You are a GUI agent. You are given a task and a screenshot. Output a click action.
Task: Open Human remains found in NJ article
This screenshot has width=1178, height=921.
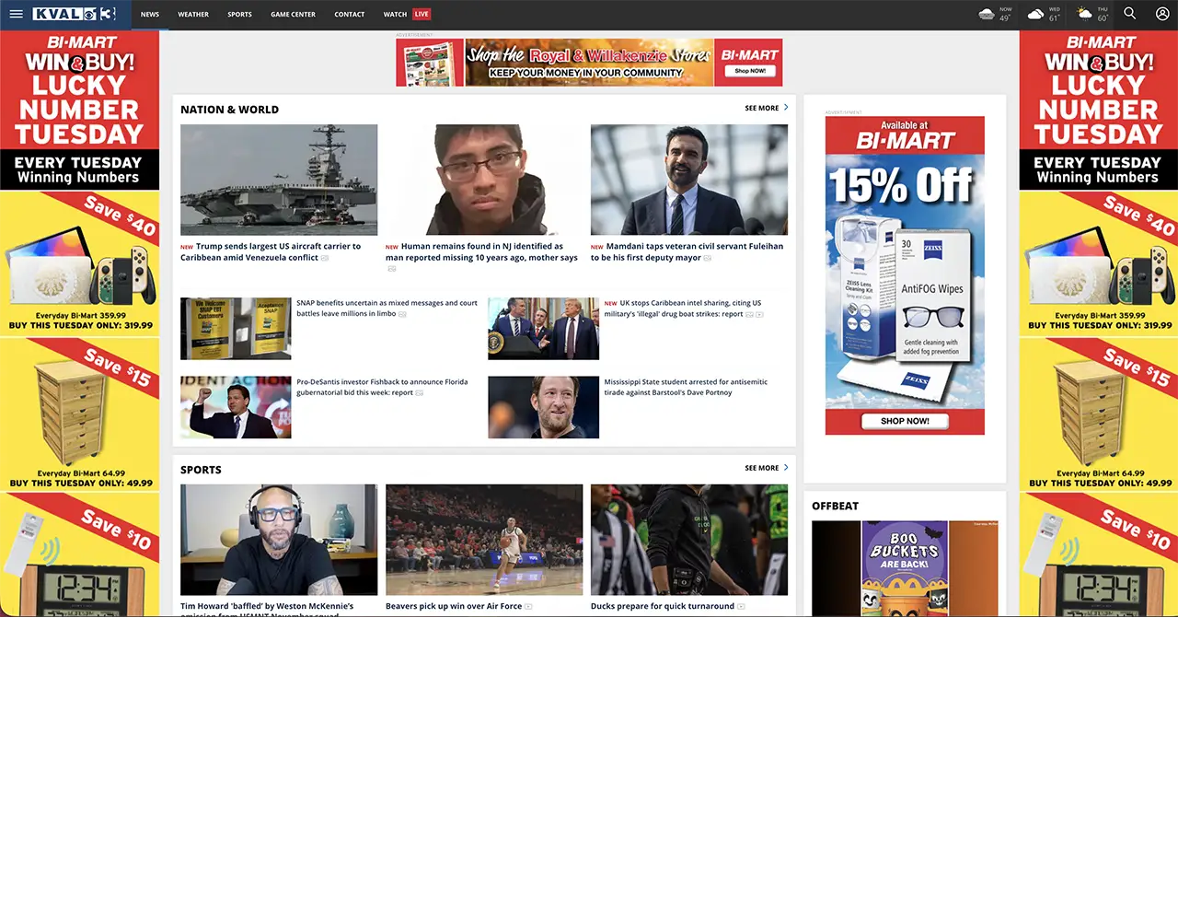[481, 252]
